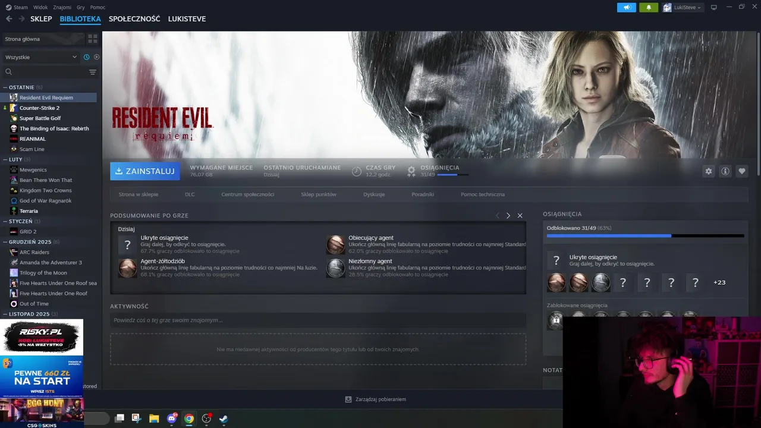761x428 pixels.
Task: Click the Niezłomny agent achievement icon
Action: pyautogui.click(x=336, y=267)
